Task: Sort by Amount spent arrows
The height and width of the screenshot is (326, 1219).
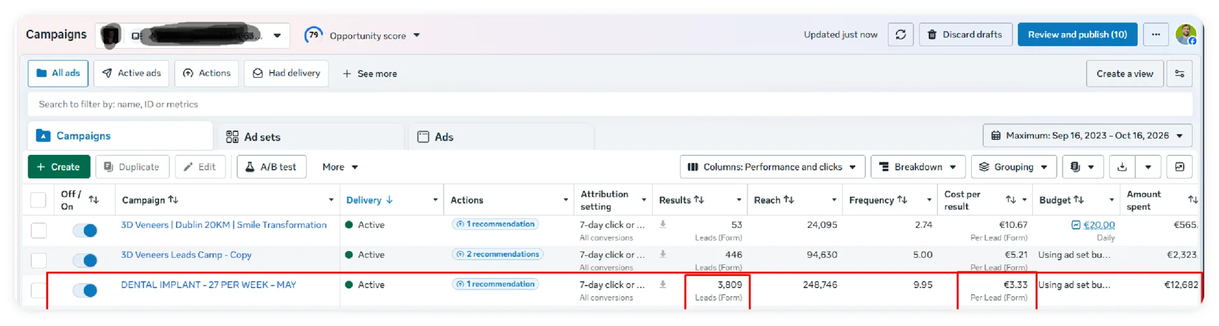Action: point(1193,200)
